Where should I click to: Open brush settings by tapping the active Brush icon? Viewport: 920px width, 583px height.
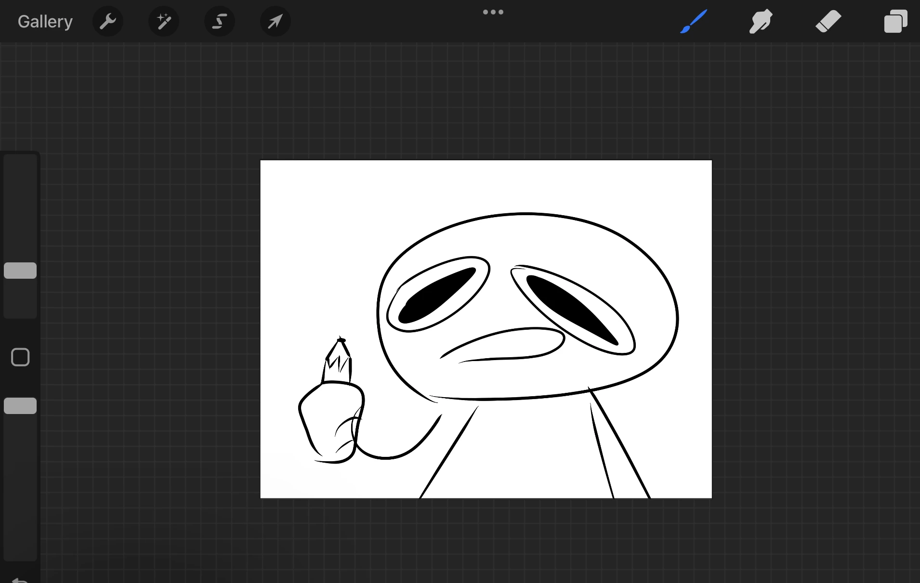point(693,21)
